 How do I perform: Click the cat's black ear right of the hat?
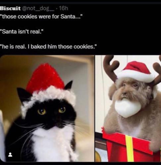[x=69, y=85]
